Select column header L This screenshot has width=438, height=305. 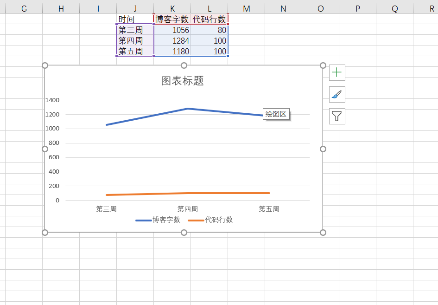tap(209, 9)
